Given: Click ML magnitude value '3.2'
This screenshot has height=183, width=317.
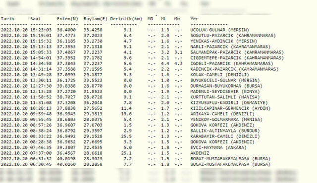Looking at the screenshot, I should 165,52.
